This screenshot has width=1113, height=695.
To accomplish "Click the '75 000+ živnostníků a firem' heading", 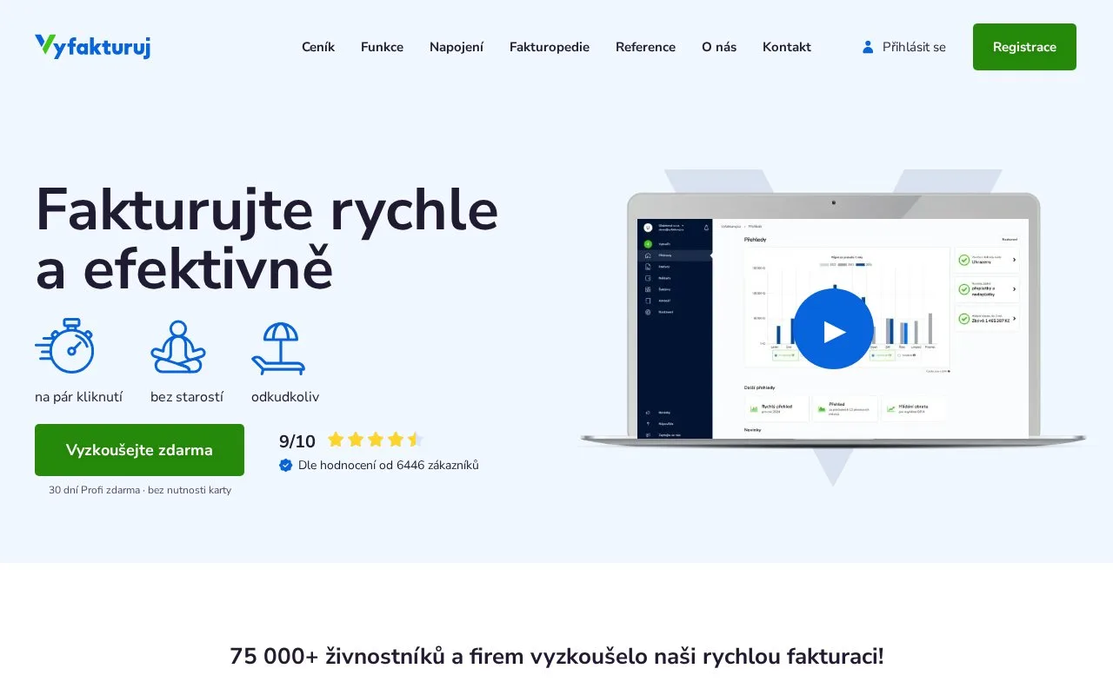I will [x=556, y=656].
